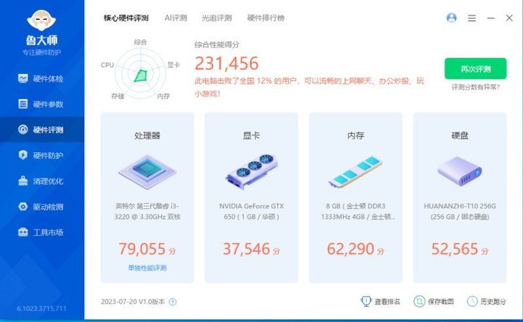Image resolution: width=523 pixels, height=322 pixels.
Task: Click the 2023-07-20 V1.0版本 text
Action: point(133,302)
